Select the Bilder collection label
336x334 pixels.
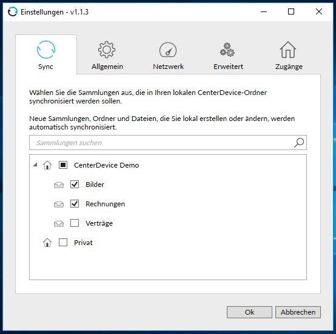95,185
